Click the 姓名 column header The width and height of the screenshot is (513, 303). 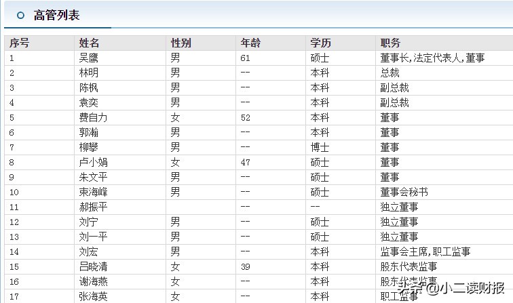click(89, 43)
